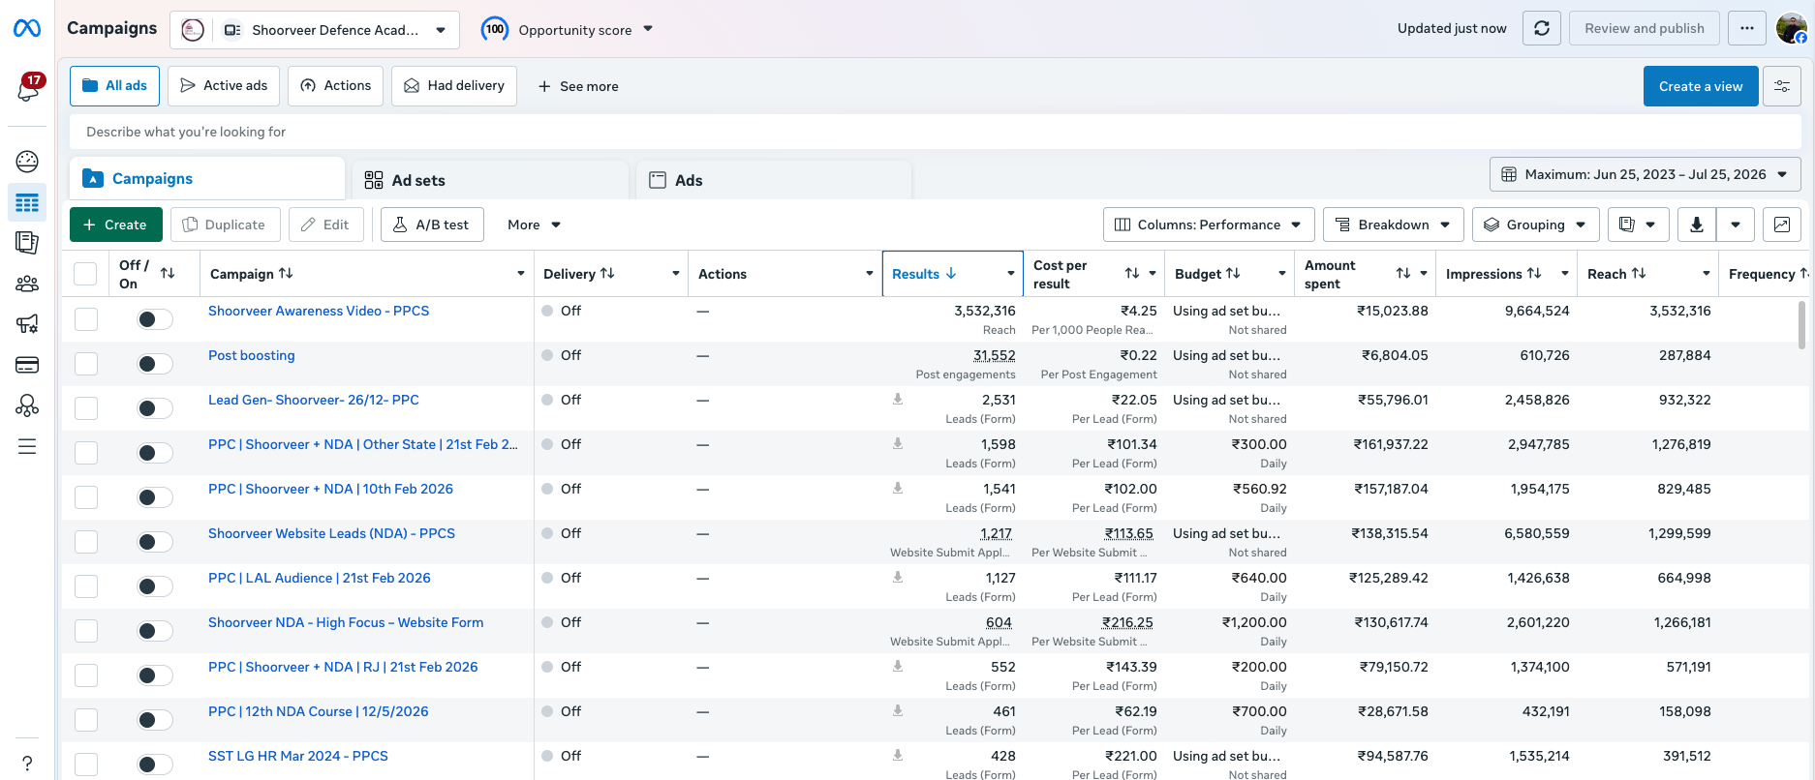Switch to the Ads tab
The width and height of the screenshot is (1815, 780).
pyautogui.click(x=774, y=180)
